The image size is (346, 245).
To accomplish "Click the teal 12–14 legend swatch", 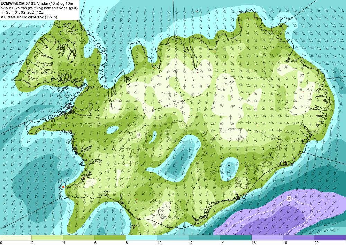I will (204, 237).
